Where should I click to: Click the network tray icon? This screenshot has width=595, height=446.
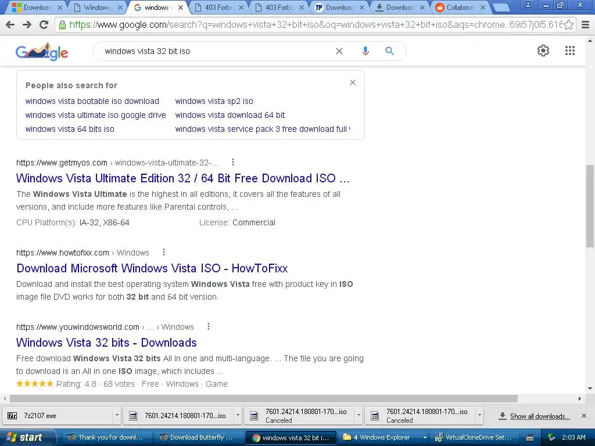point(551,437)
